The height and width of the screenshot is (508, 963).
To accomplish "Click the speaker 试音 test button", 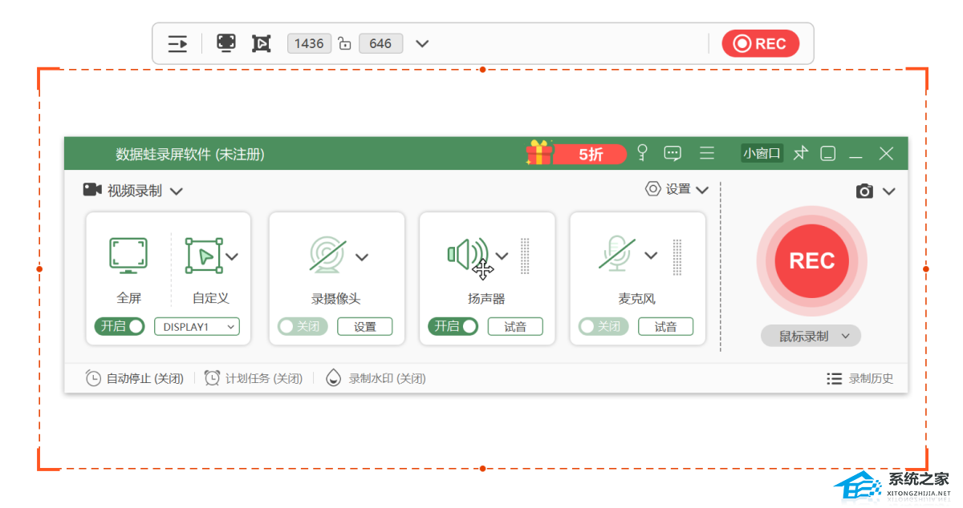I will pyautogui.click(x=515, y=326).
